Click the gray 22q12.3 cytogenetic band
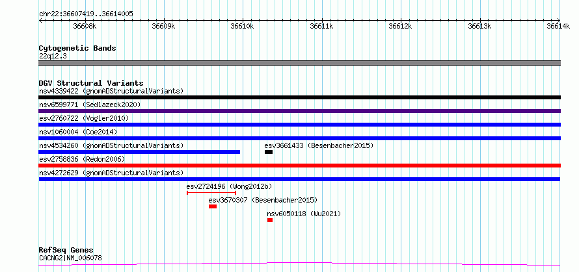 pyautogui.click(x=299, y=63)
